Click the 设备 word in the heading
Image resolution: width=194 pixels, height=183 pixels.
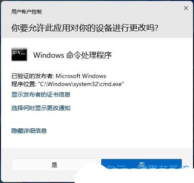tap(104, 28)
